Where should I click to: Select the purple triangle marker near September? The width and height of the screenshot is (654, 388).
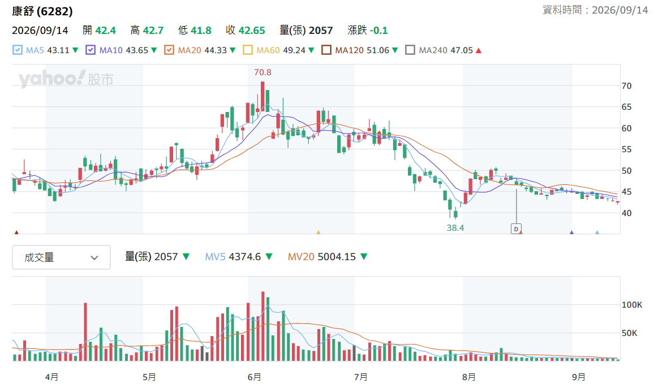(572, 232)
